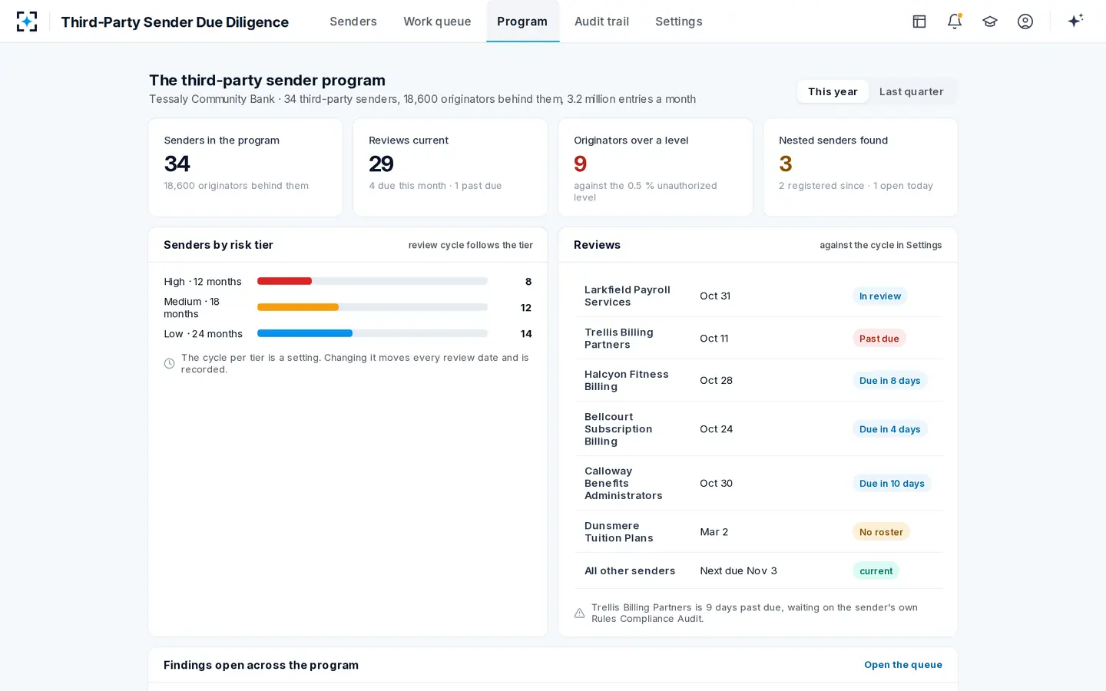Viewport: 1106px width, 691px height.
Task: Open the Audit trail tab
Action: click(601, 21)
